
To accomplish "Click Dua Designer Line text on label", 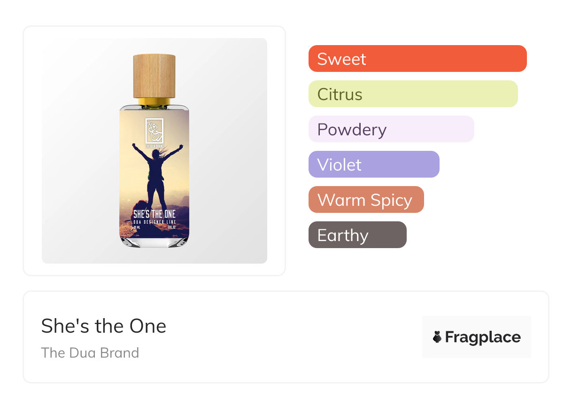I will tap(155, 222).
